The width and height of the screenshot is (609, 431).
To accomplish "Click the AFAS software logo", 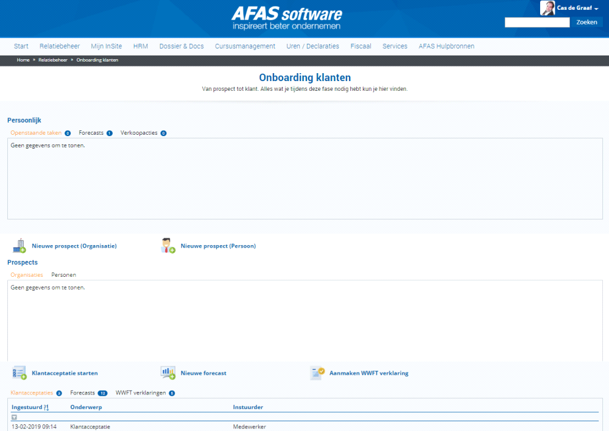I will [x=286, y=15].
